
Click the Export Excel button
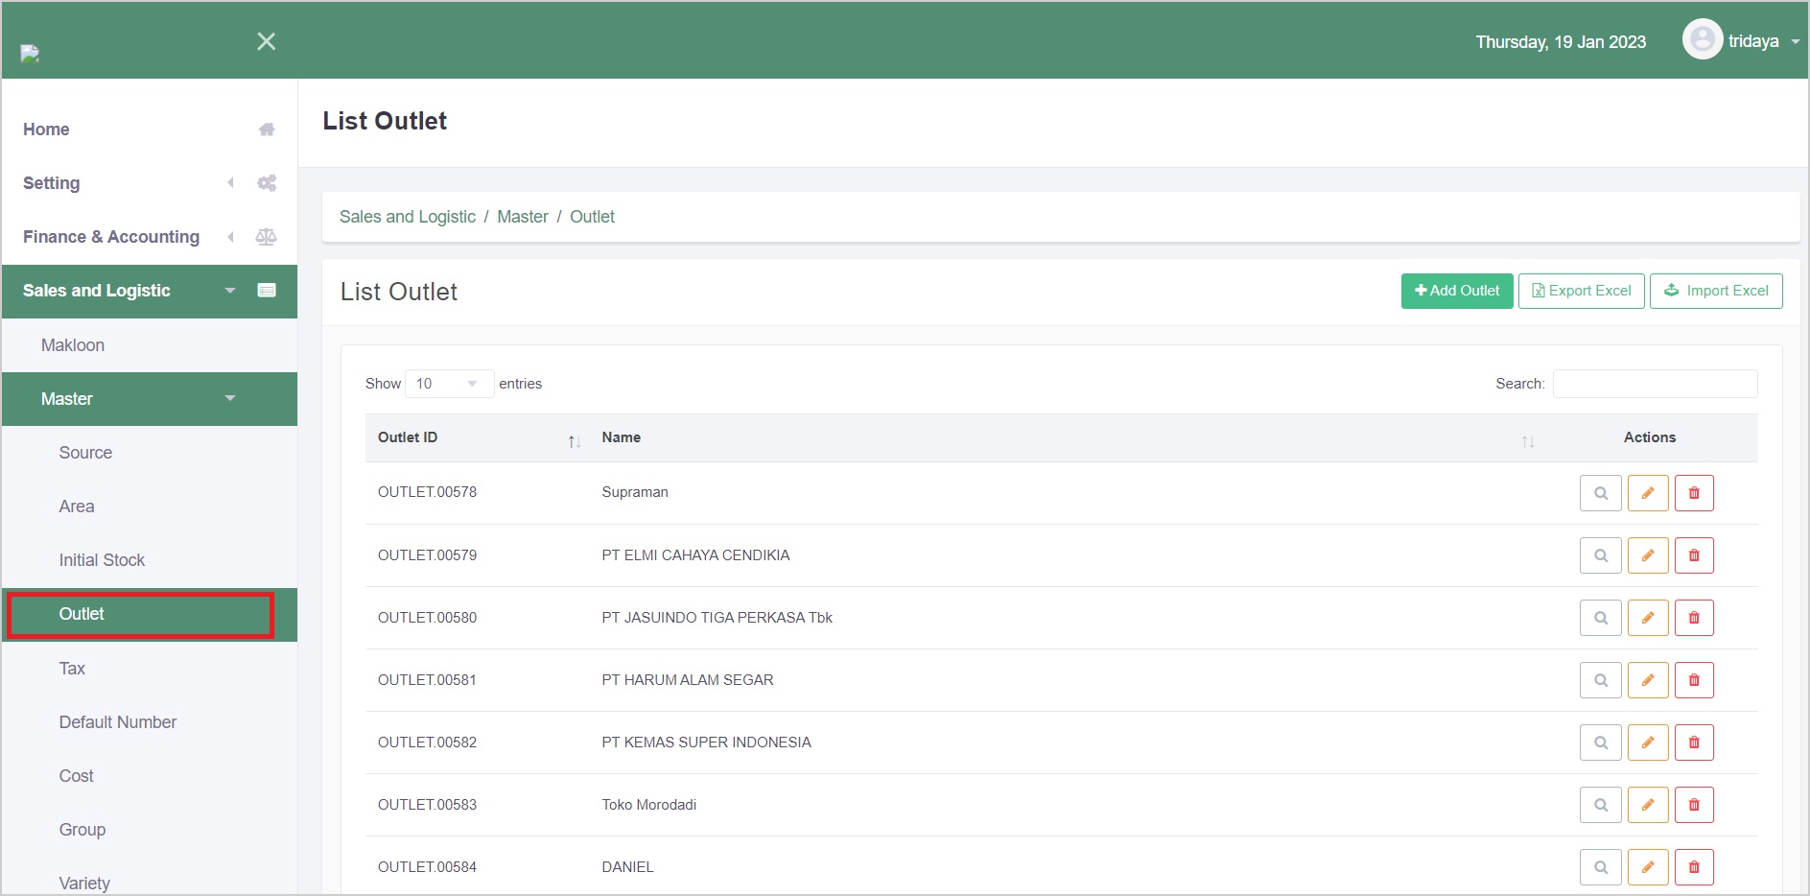[x=1581, y=291]
